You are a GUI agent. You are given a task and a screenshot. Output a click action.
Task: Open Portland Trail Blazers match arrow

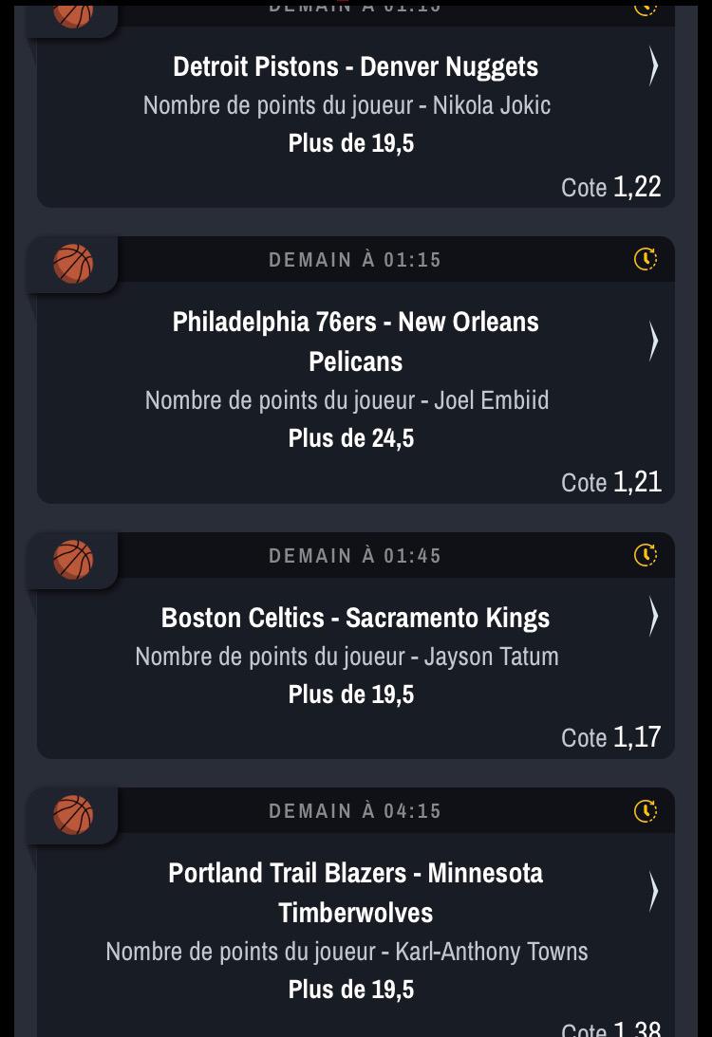(653, 892)
